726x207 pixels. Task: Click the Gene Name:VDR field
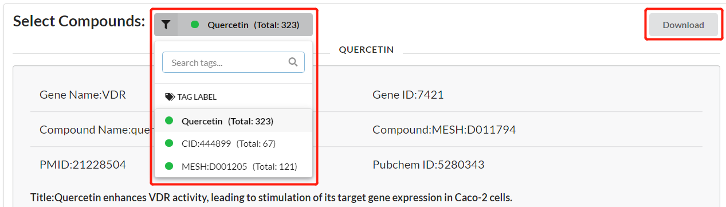pos(83,95)
